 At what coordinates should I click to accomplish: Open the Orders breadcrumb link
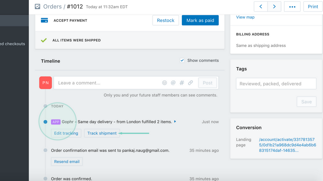pyautogui.click(x=52, y=7)
